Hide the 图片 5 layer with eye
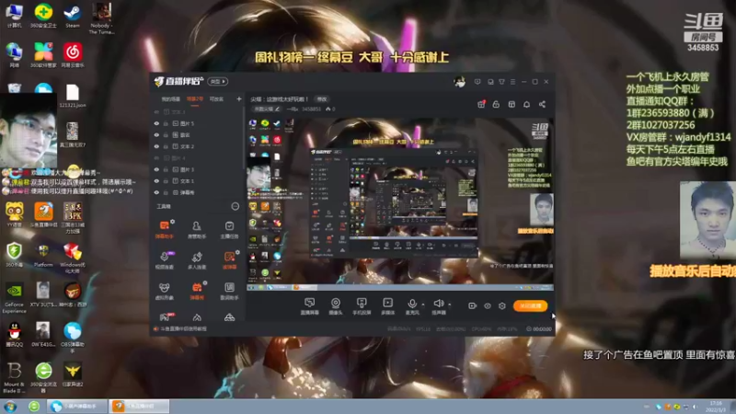The width and height of the screenshot is (736, 414). pos(156,123)
